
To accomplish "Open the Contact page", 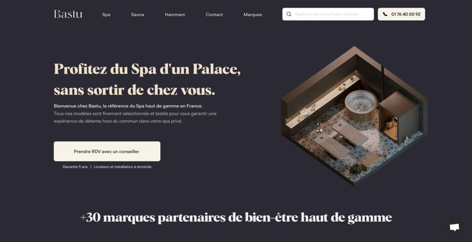I will point(214,14).
